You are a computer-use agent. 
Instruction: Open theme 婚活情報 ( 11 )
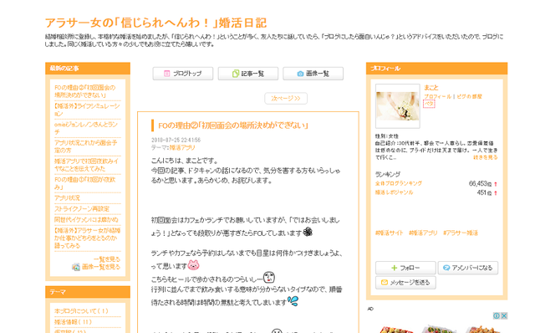pyautogui.click(x=74, y=322)
